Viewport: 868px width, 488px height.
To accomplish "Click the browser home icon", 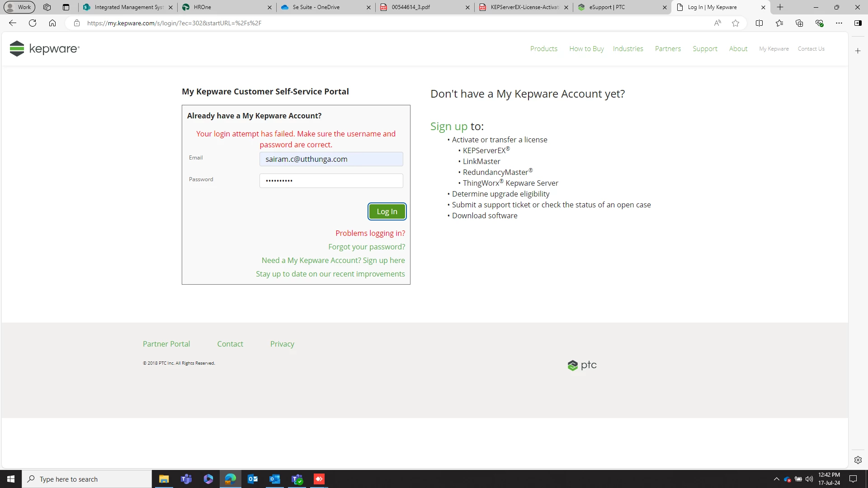I will pyautogui.click(x=52, y=23).
